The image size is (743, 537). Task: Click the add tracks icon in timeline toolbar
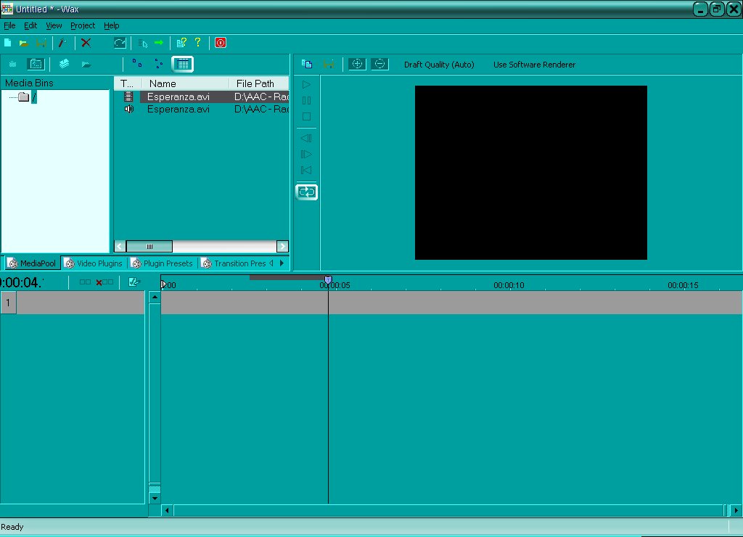85,282
